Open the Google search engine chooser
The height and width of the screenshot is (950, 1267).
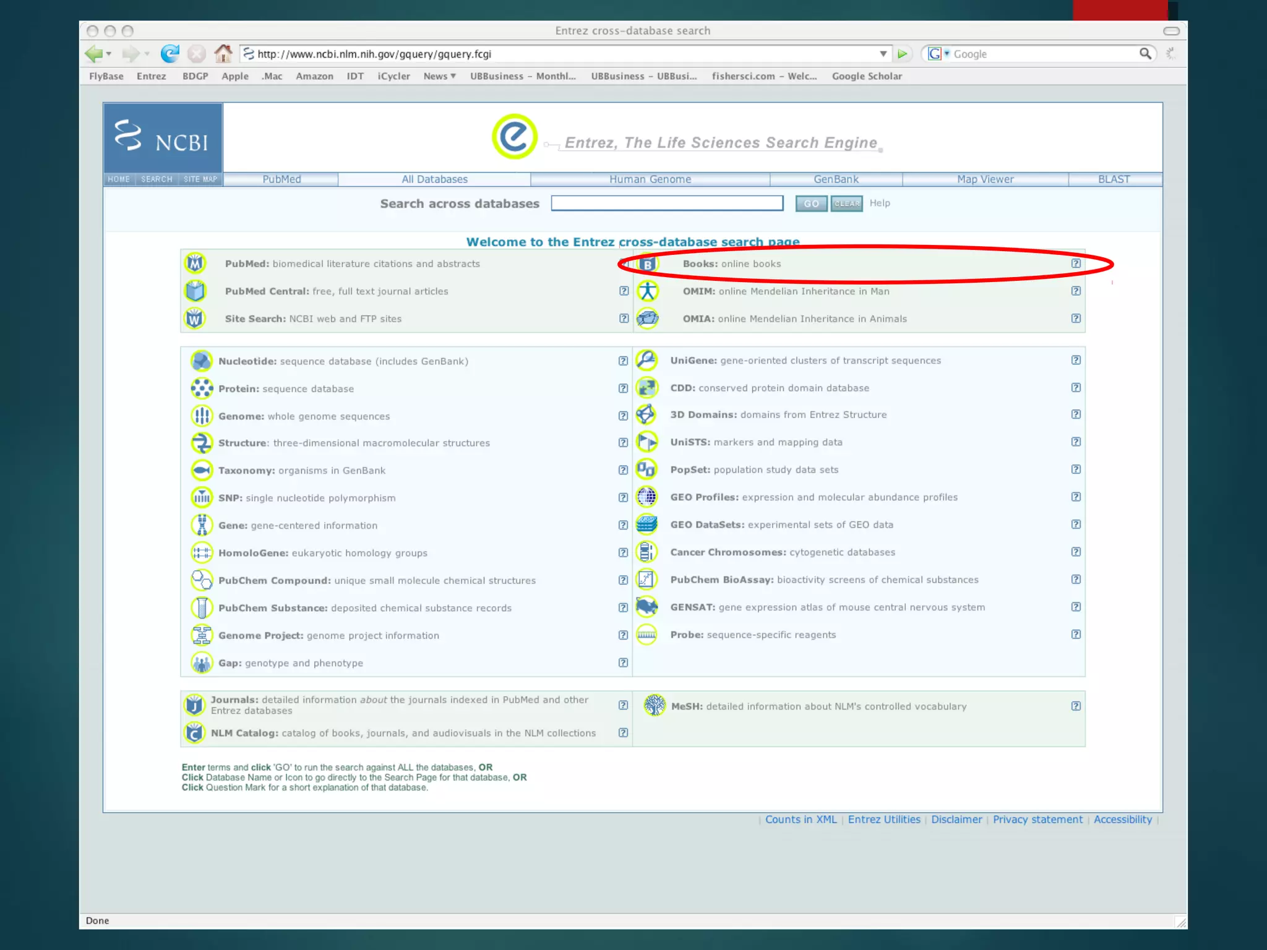(938, 54)
